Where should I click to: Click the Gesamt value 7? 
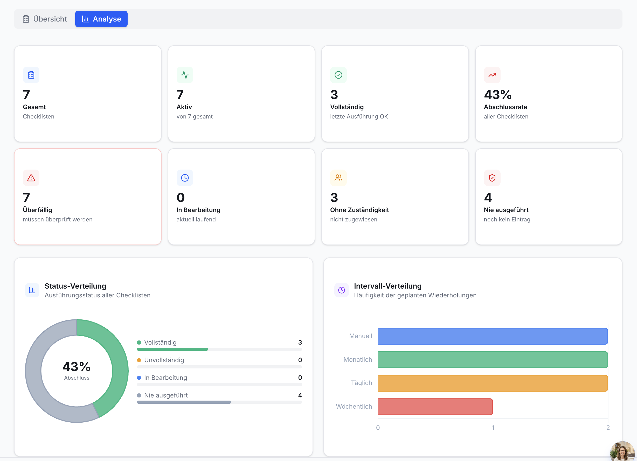tap(26, 95)
